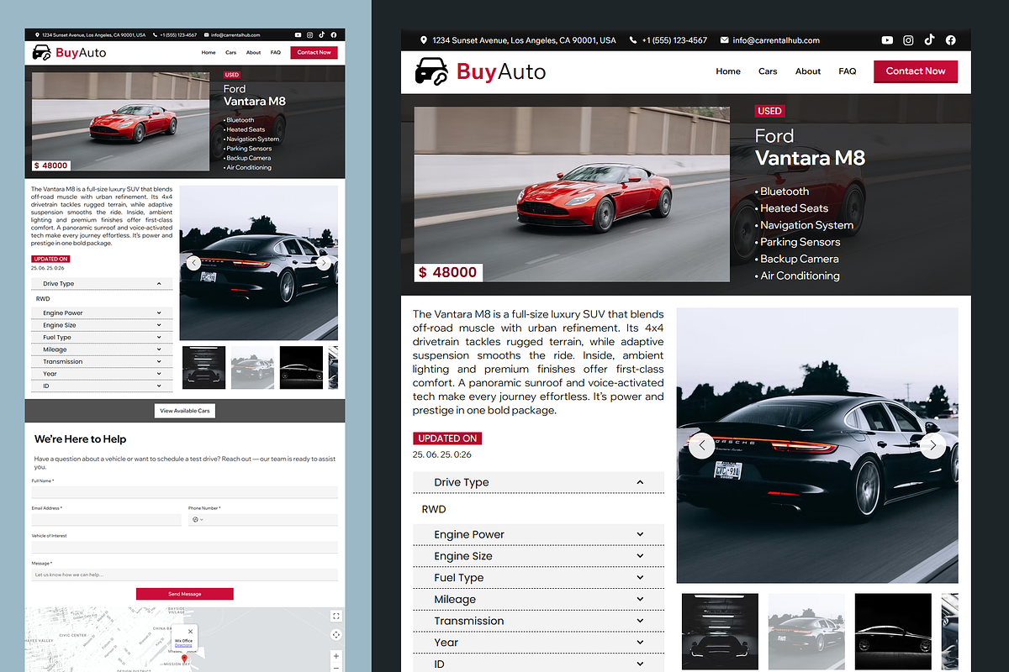Go to Cars in right preview nav

(768, 71)
